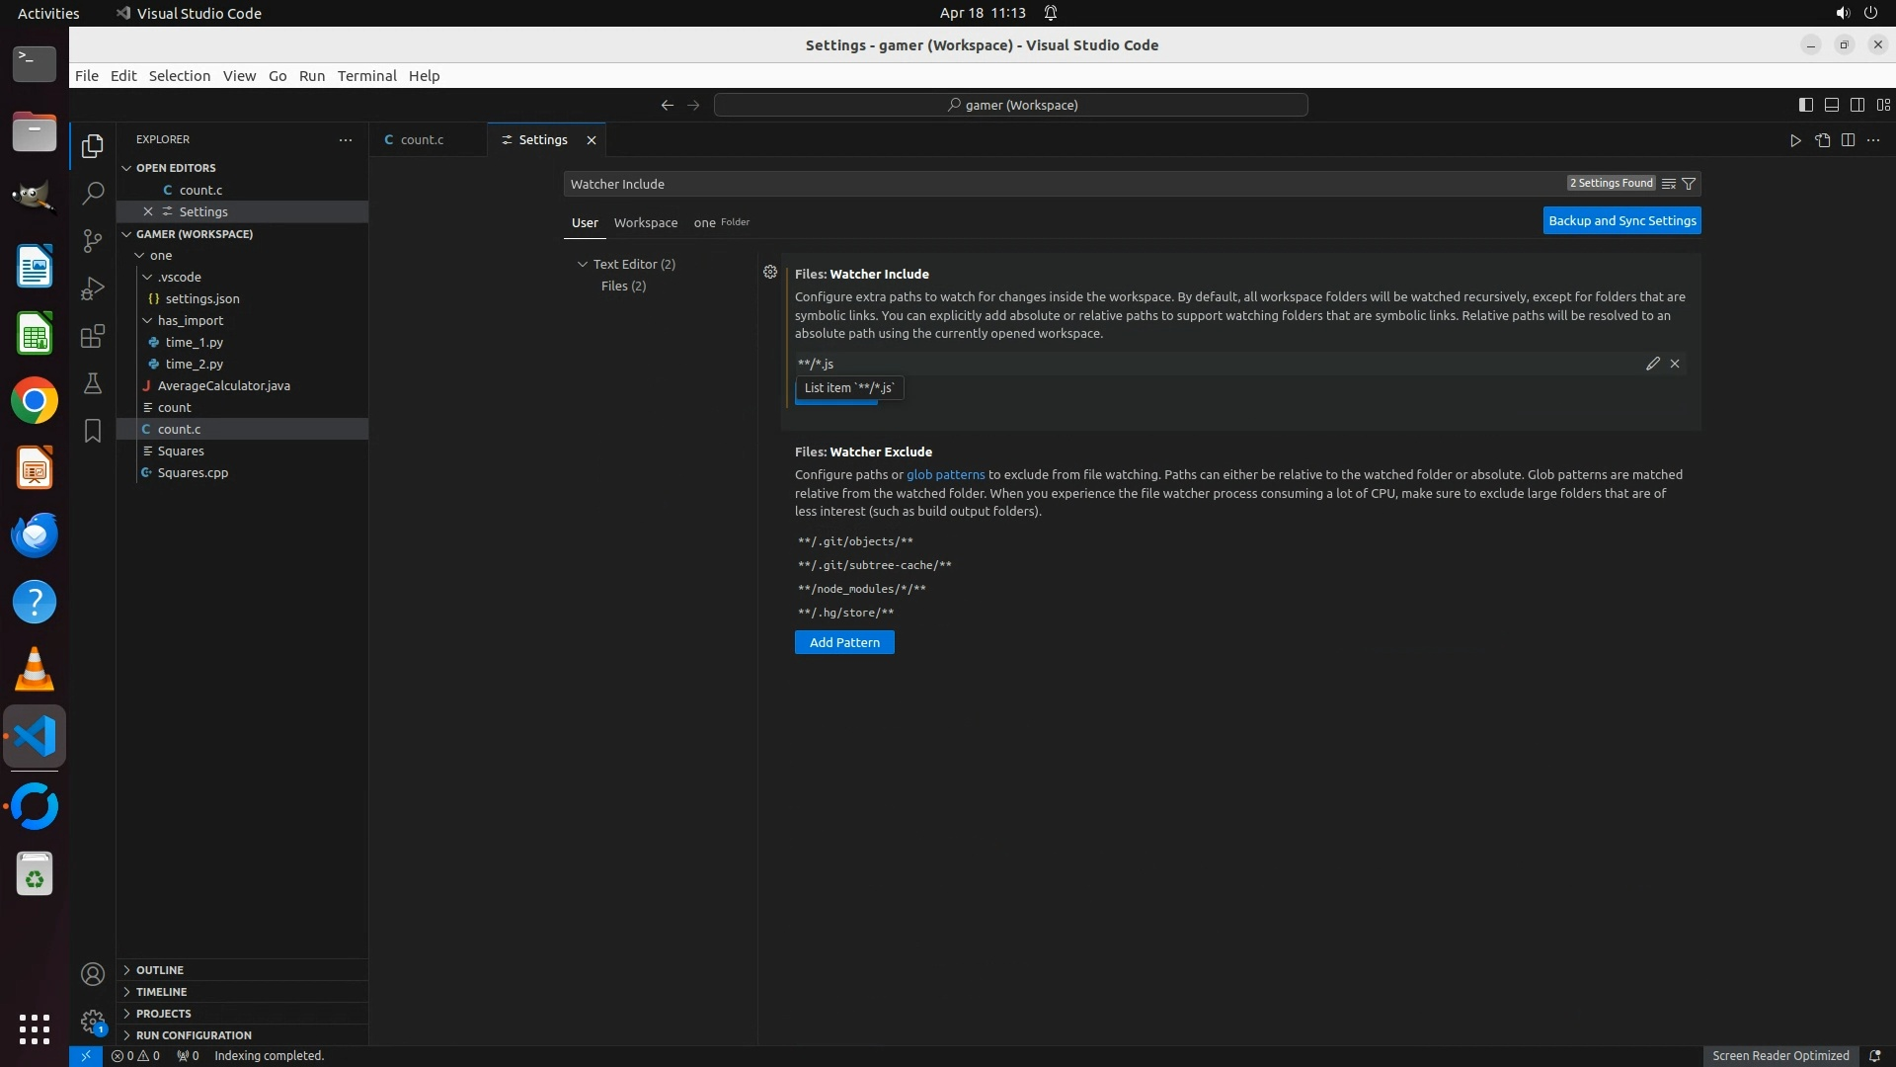Open the Extensions view
The image size is (1896, 1067).
click(93, 336)
